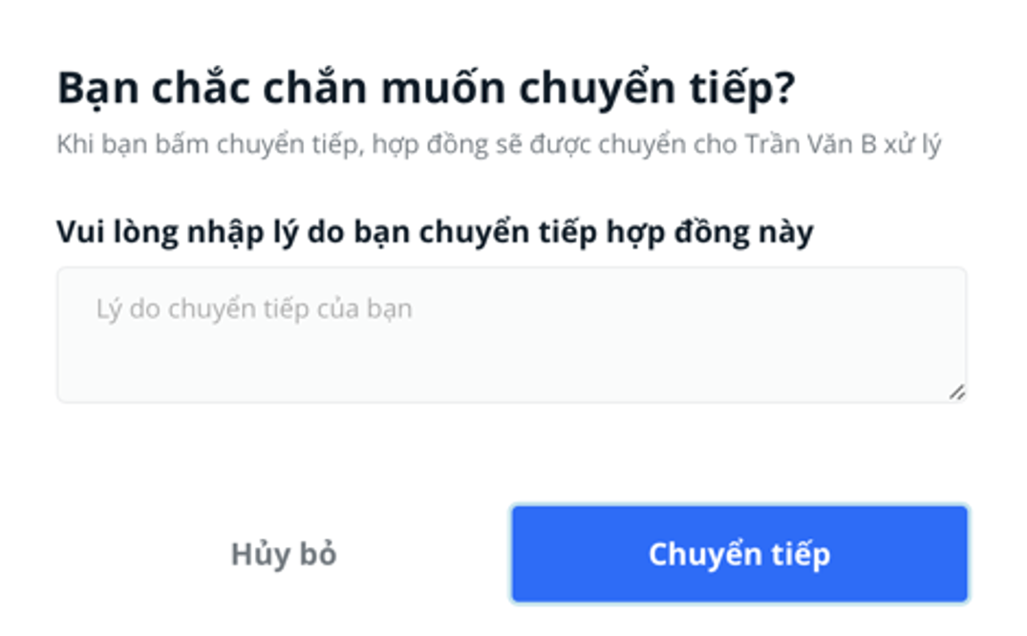Cancel the dialog with Hủy bỏ
Image resolution: width=1027 pixels, height=636 pixels.
284,554
